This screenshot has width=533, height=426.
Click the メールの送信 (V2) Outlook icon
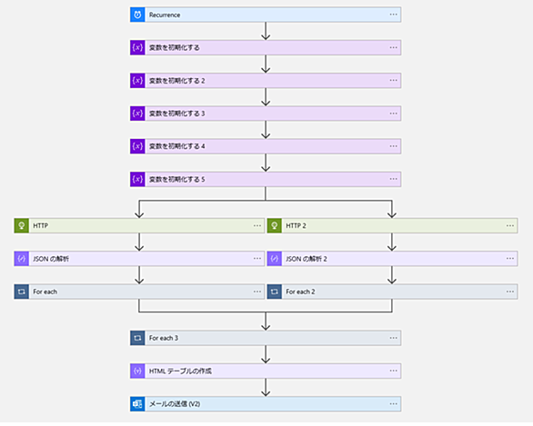137,404
